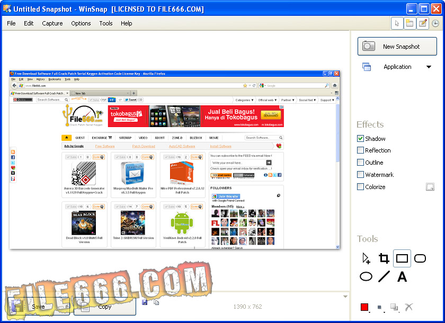The image size is (445, 323).
Task: Click the gray X delete icon
Action: [x=408, y=307]
